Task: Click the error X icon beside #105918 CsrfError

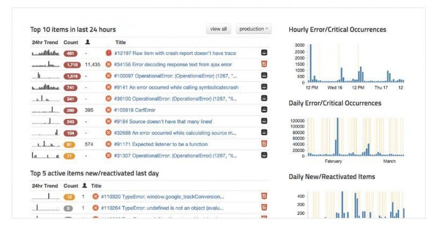Action: tap(109, 110)
